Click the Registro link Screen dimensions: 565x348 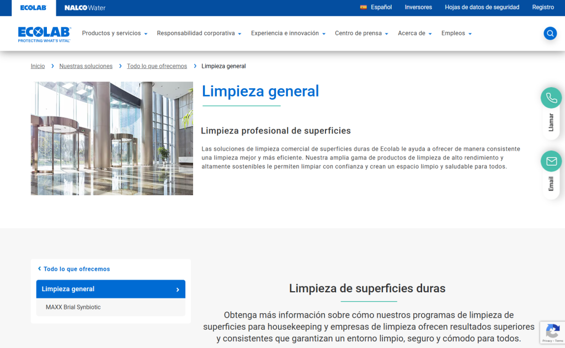(543, 7)
